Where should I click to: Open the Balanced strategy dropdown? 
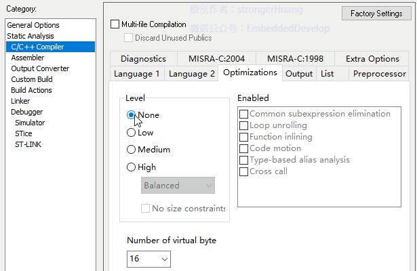(178, 186)
